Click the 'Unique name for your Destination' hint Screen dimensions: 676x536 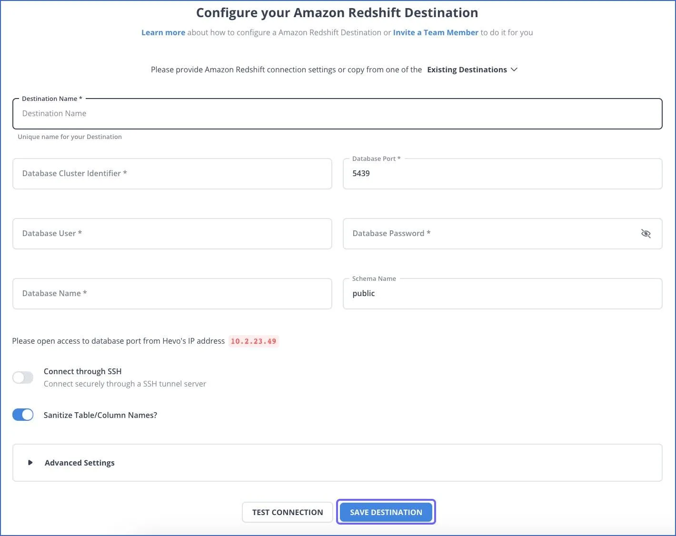[x=70, y=137]
